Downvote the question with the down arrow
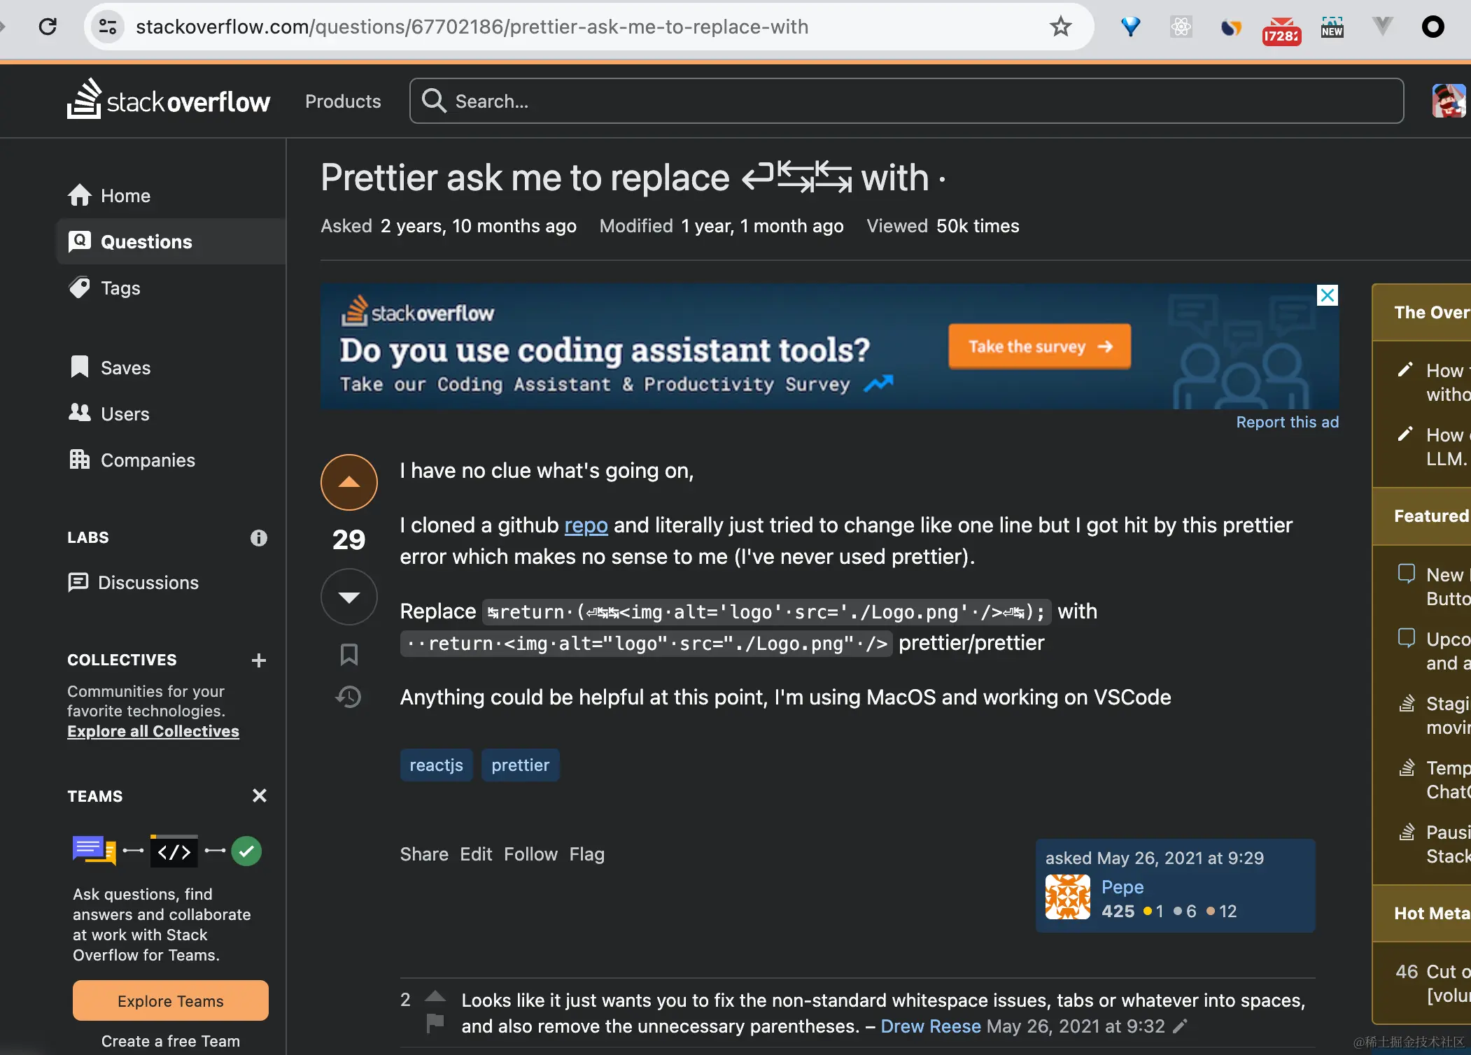The width and height of the screenshot is (1471, 1055). coord(349,596)
